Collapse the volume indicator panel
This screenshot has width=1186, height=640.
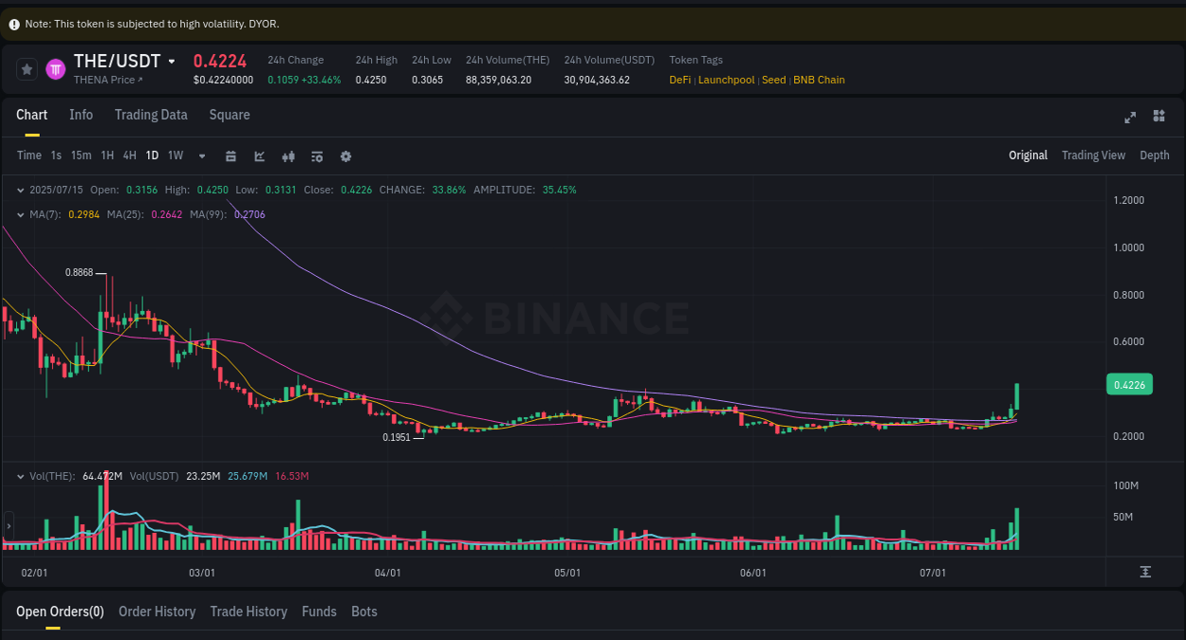pos(21,475)
